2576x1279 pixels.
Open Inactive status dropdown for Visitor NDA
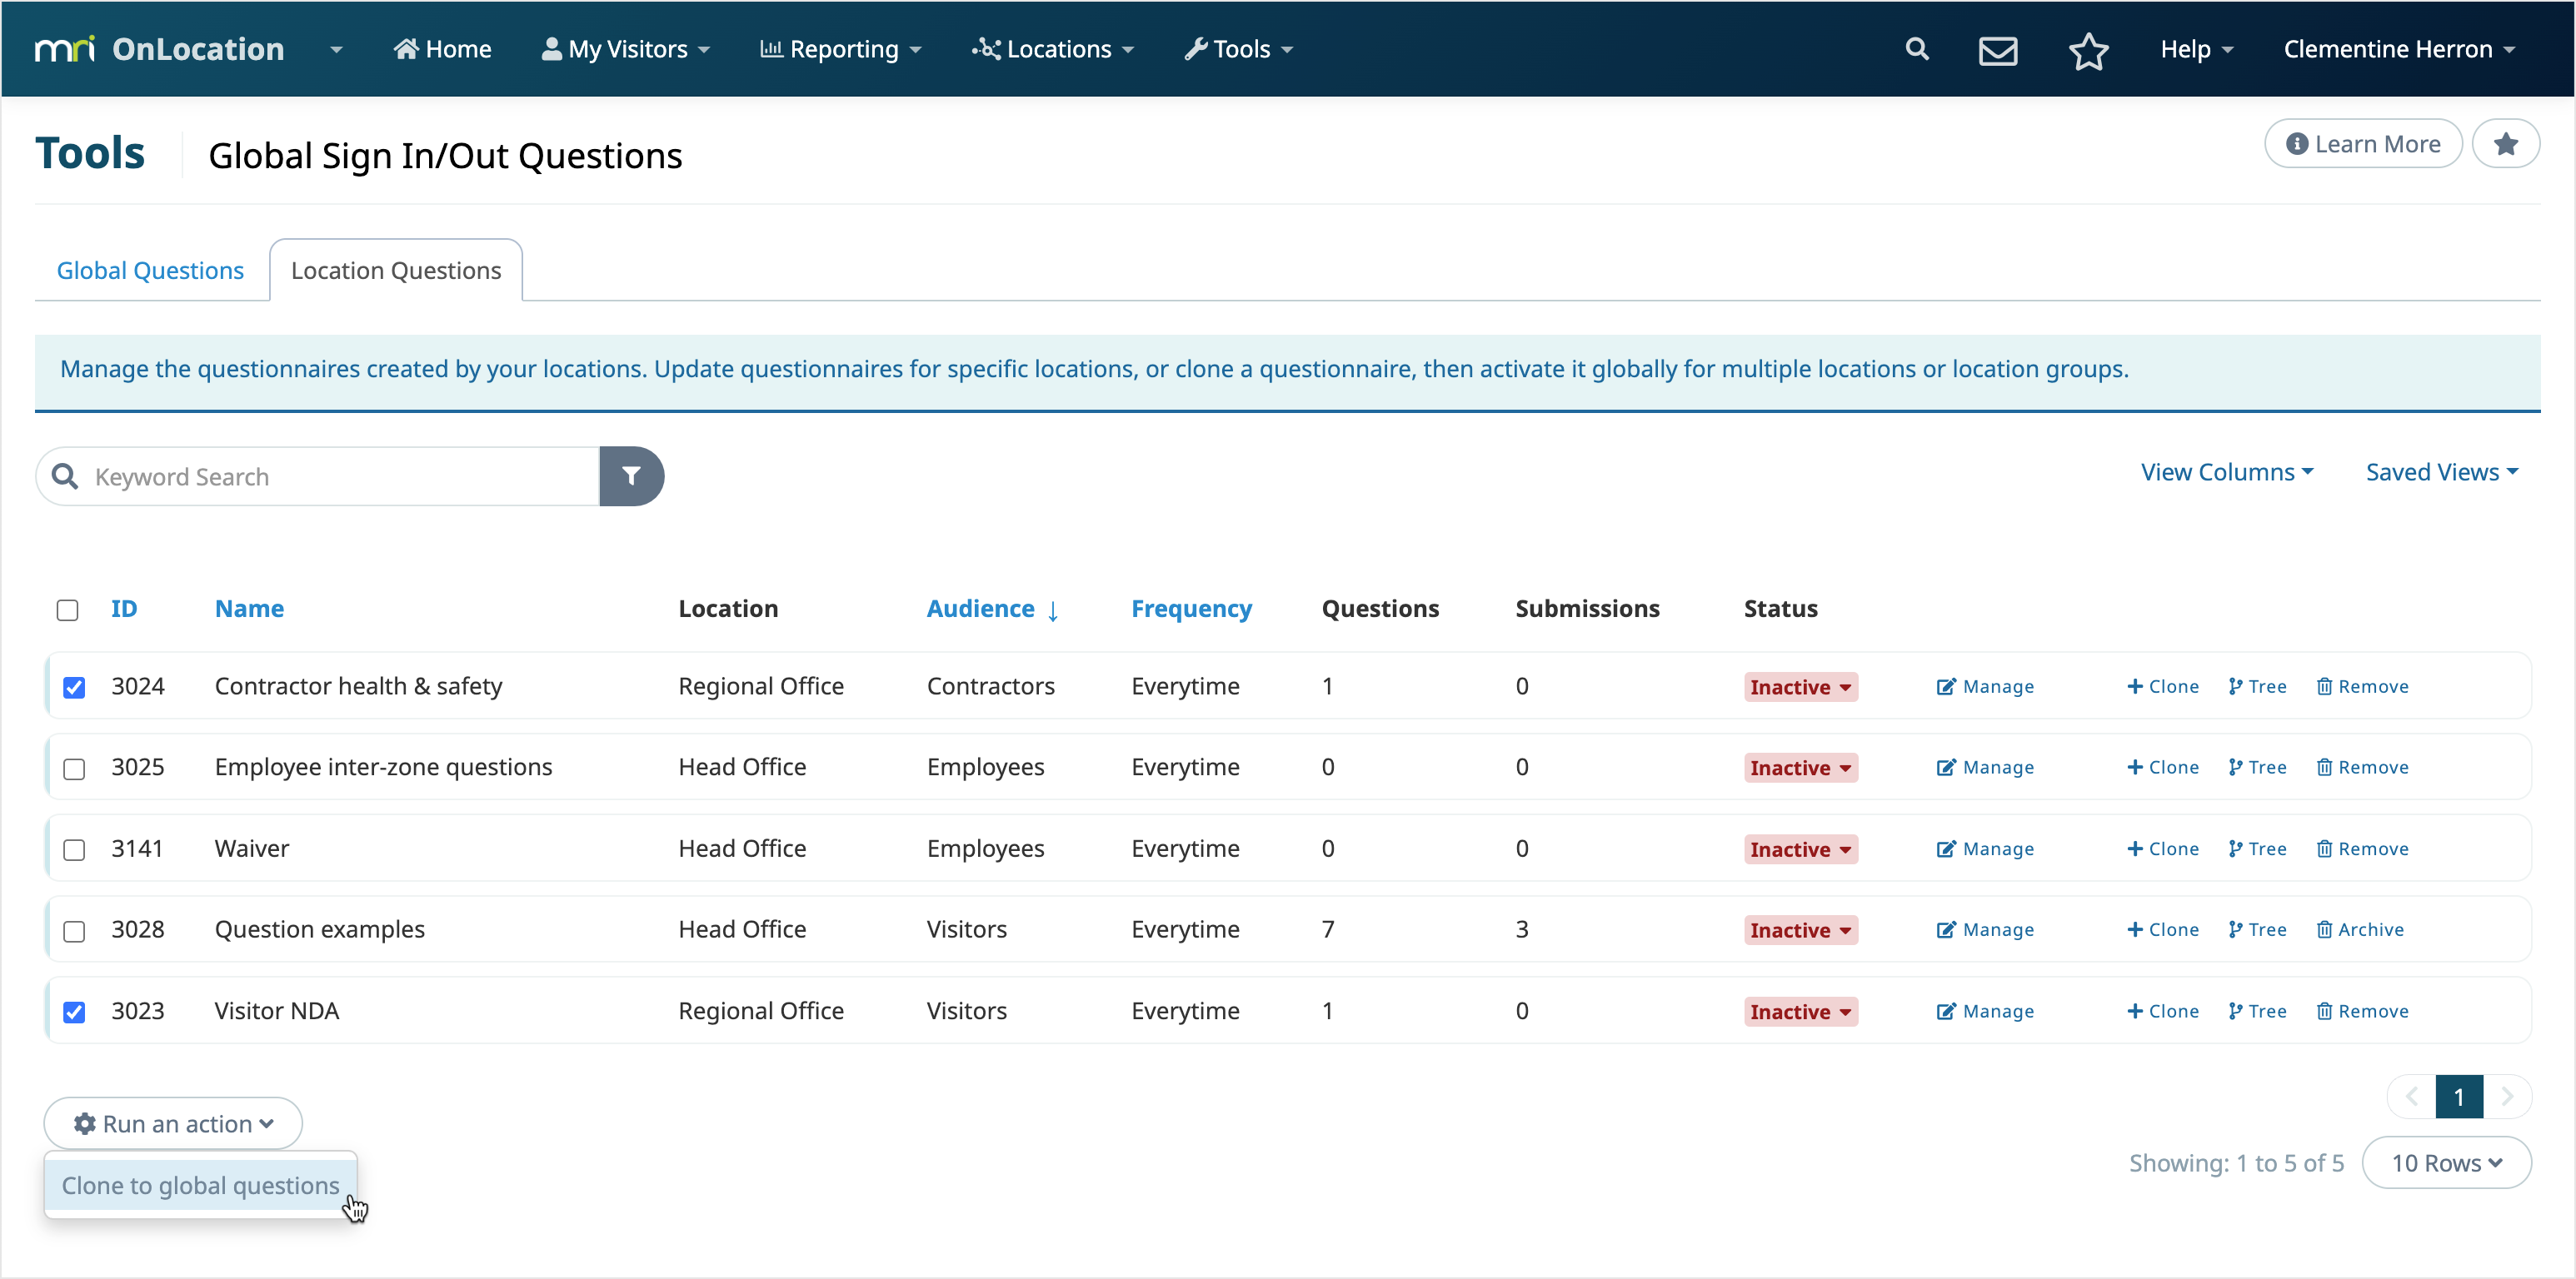1800,1011
